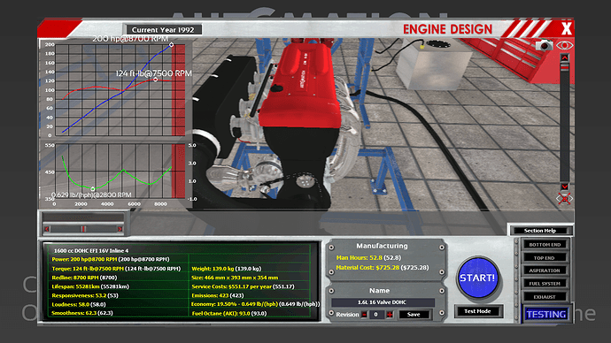Click left arrow on graph slider
611x343 pixels.
(47, 229)
